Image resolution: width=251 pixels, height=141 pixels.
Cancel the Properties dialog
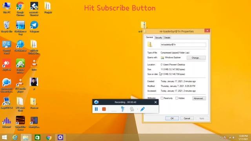(187, 118)
